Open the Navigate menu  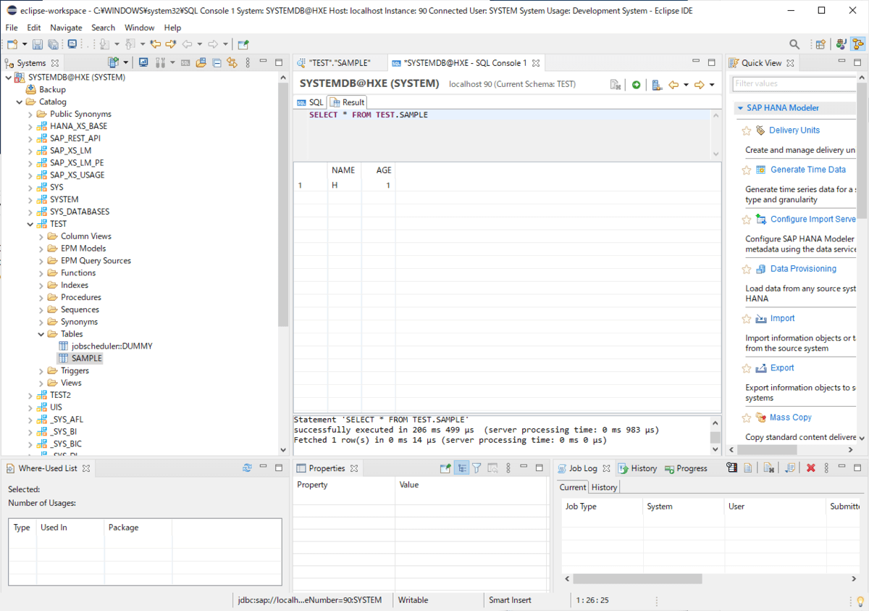[x=66, y=28]
